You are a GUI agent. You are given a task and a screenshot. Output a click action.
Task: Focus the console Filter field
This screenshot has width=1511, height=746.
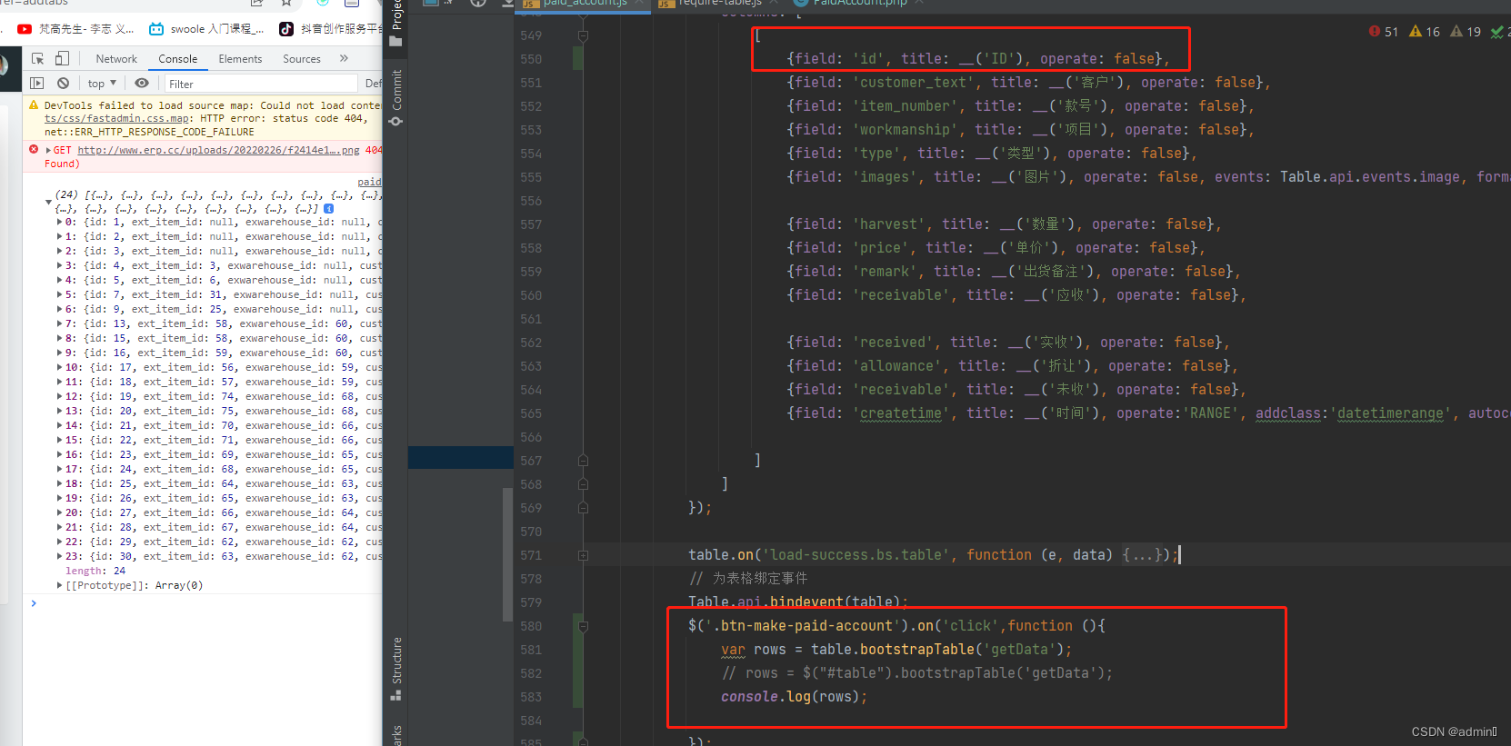(x=260, y=84)
